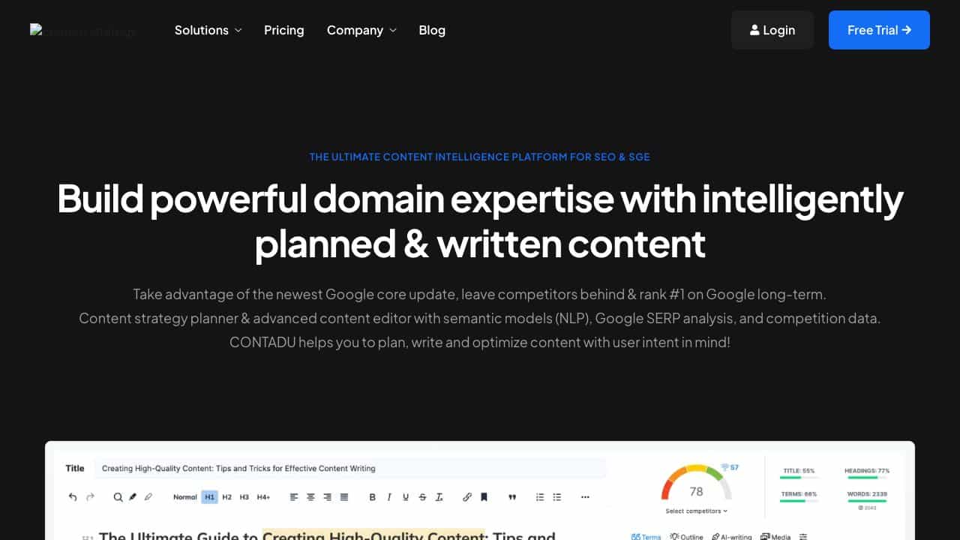Click the TITLE: 55% progress bar
Image resolution: width=960 pixels, height=540 pixels.
coord(799,478)
